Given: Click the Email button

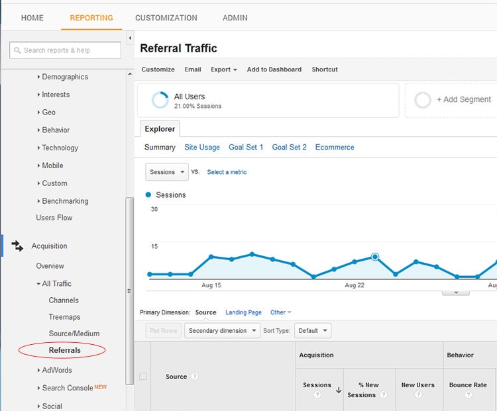Looking at the screenshot, I should [x=193, y=69].
